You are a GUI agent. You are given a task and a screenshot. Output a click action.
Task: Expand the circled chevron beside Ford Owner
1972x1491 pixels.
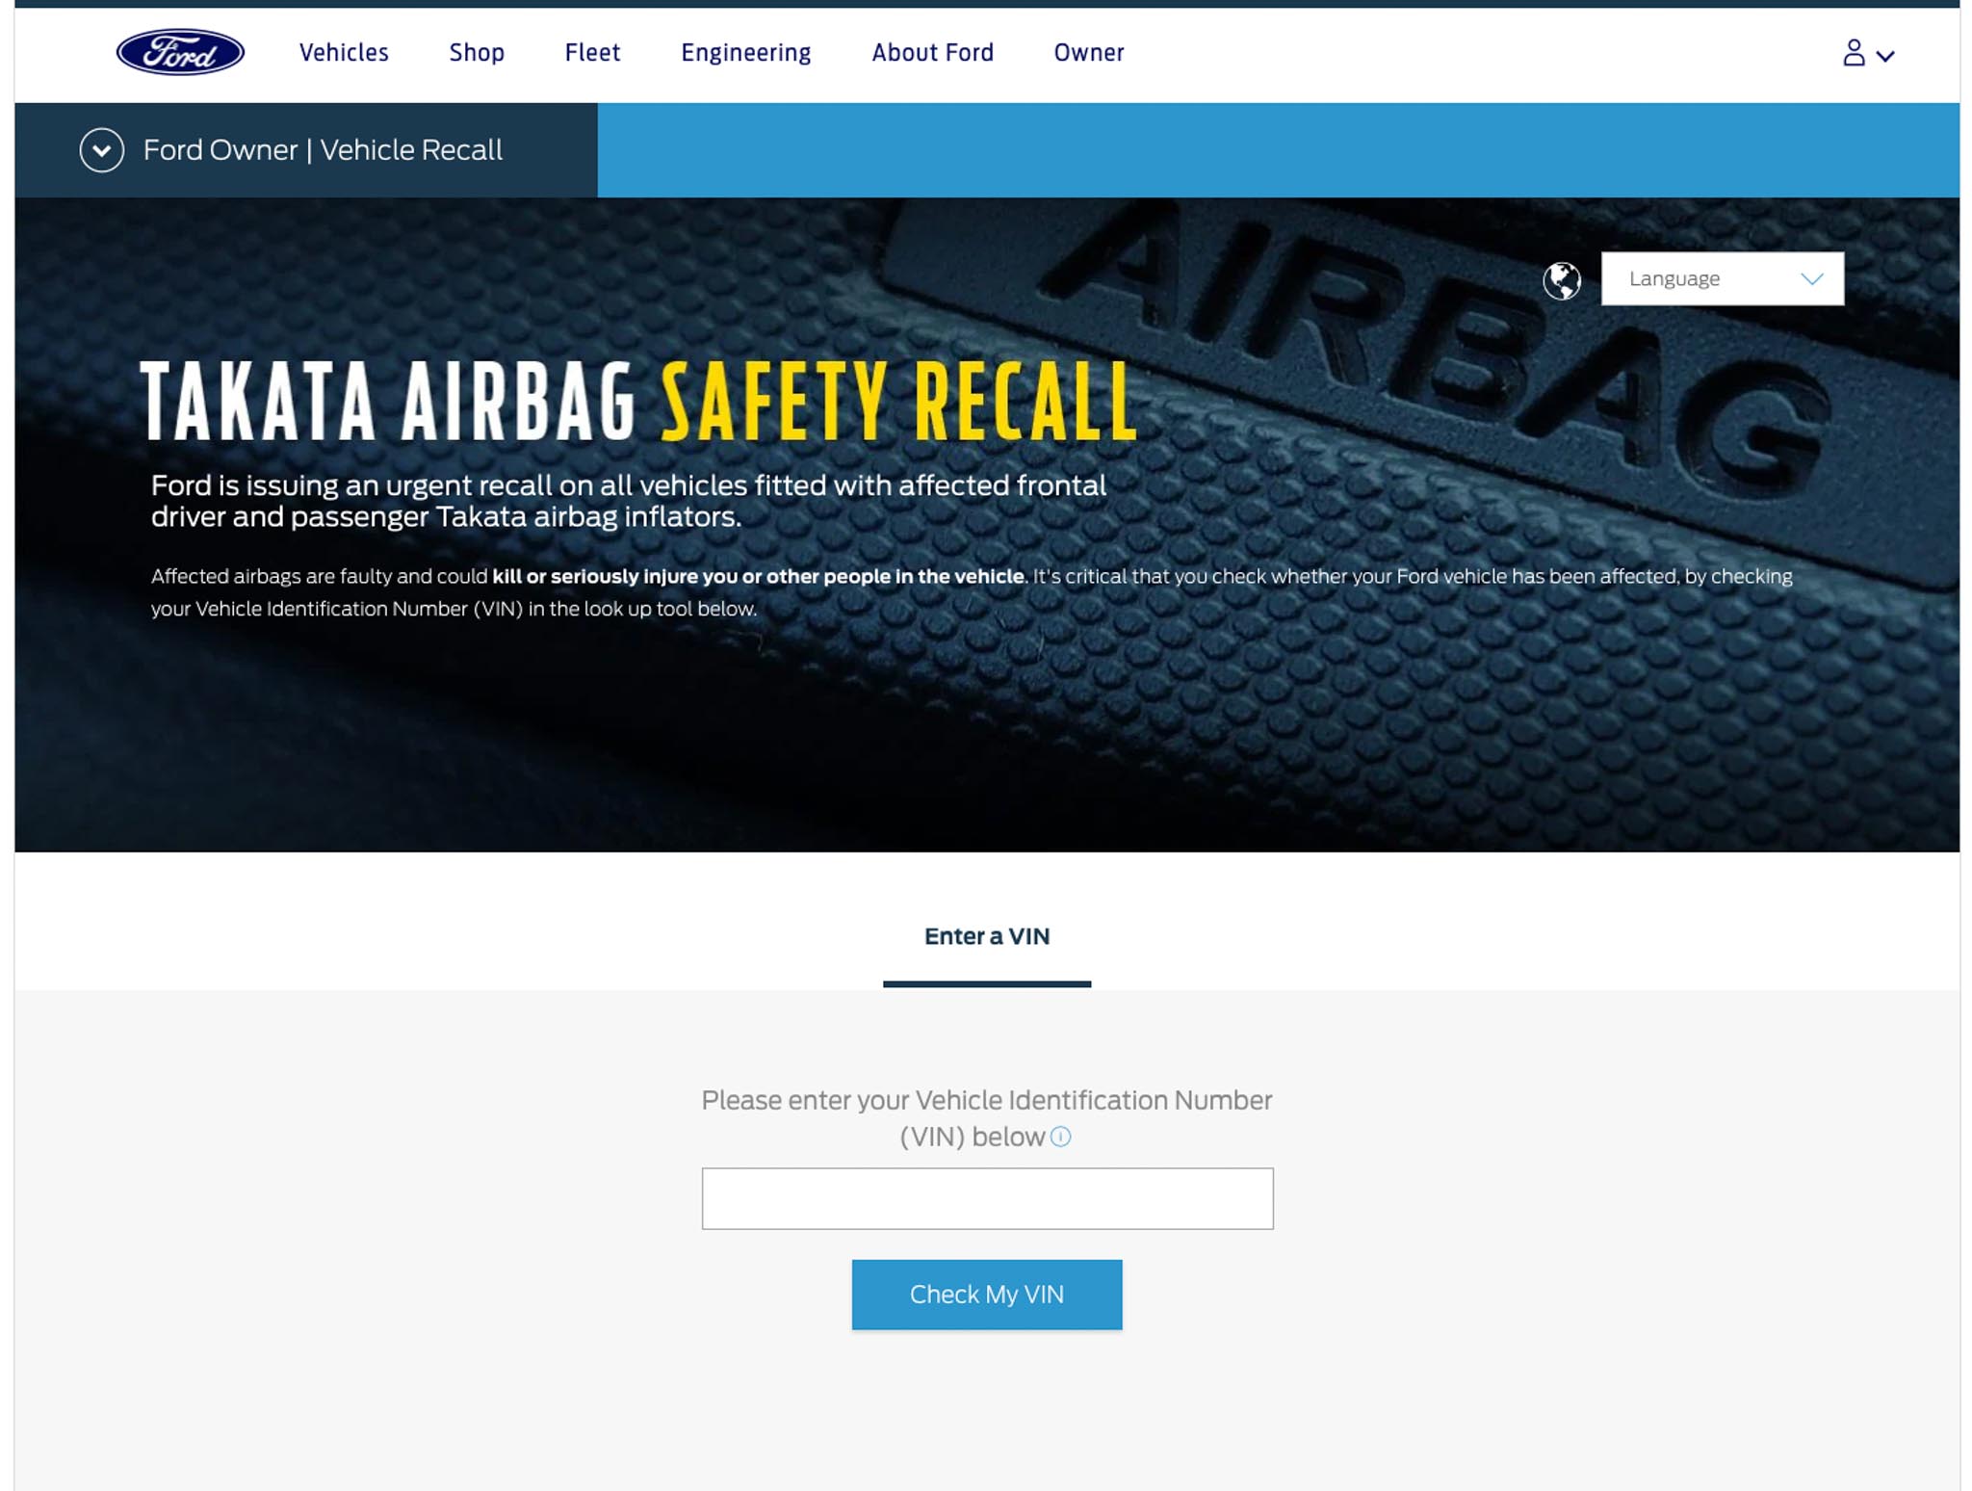(x=101, y=150)
